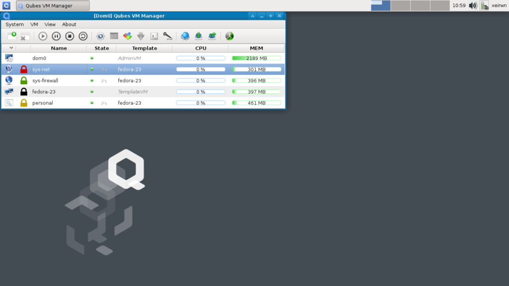Click the Shutdown VM stop button
The height and width of the screenshot is (286, 509).
coord(70,36)
